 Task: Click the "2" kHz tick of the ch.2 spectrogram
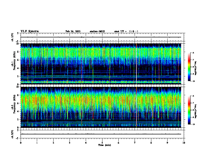[x=18, y=119]
